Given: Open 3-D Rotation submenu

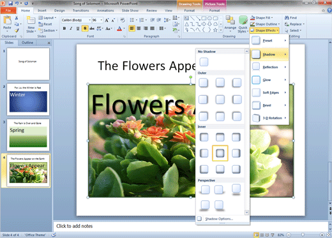Looking at the screenshot, I should [x=269, y=118].
